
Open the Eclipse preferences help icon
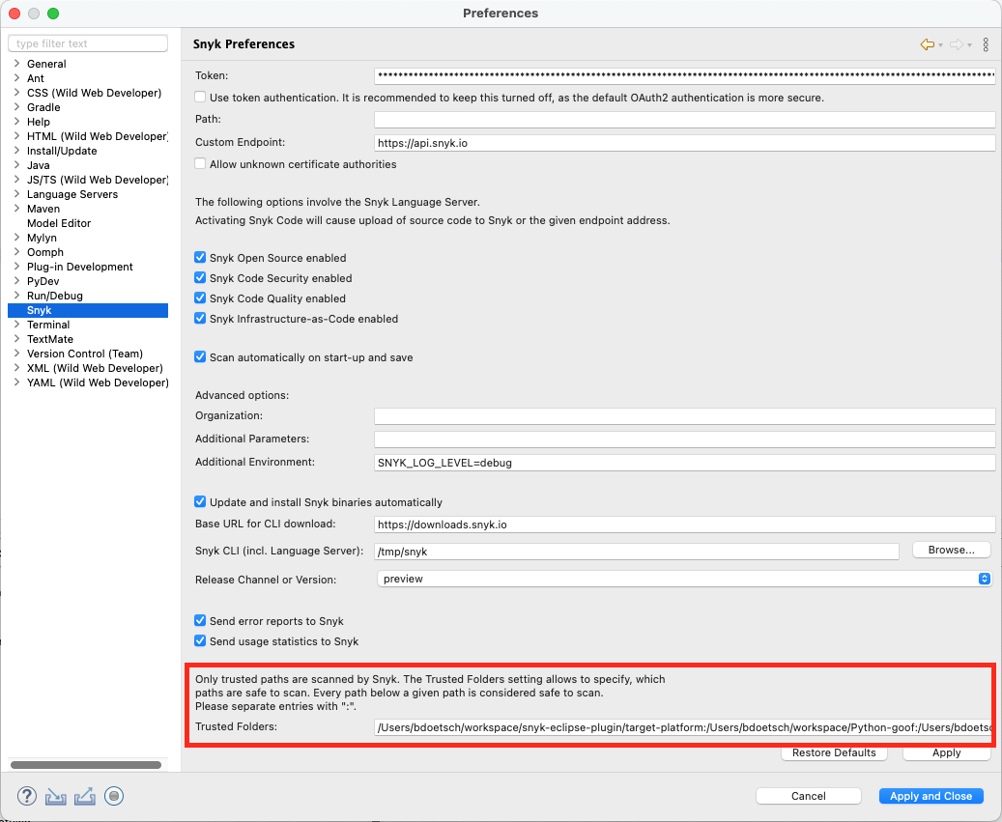[26, 796]
